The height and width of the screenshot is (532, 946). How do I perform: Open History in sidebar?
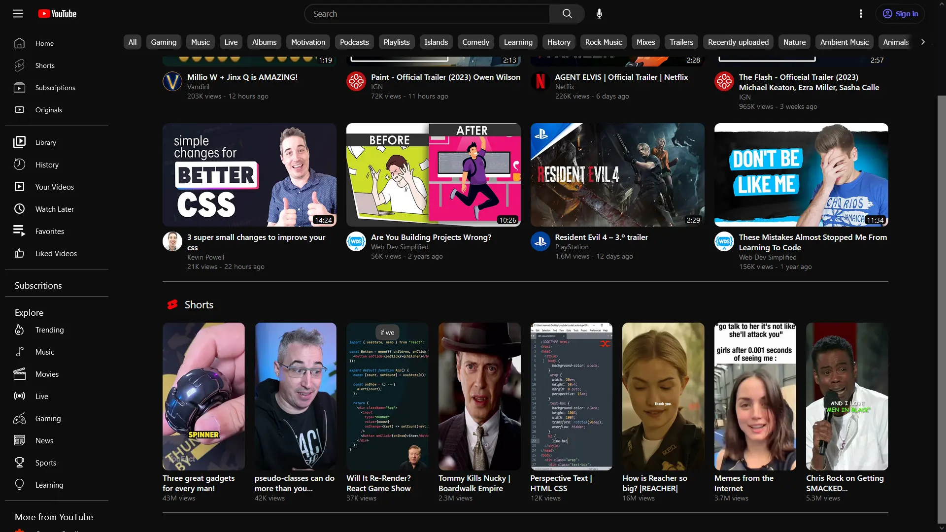(x=57, y=165)
